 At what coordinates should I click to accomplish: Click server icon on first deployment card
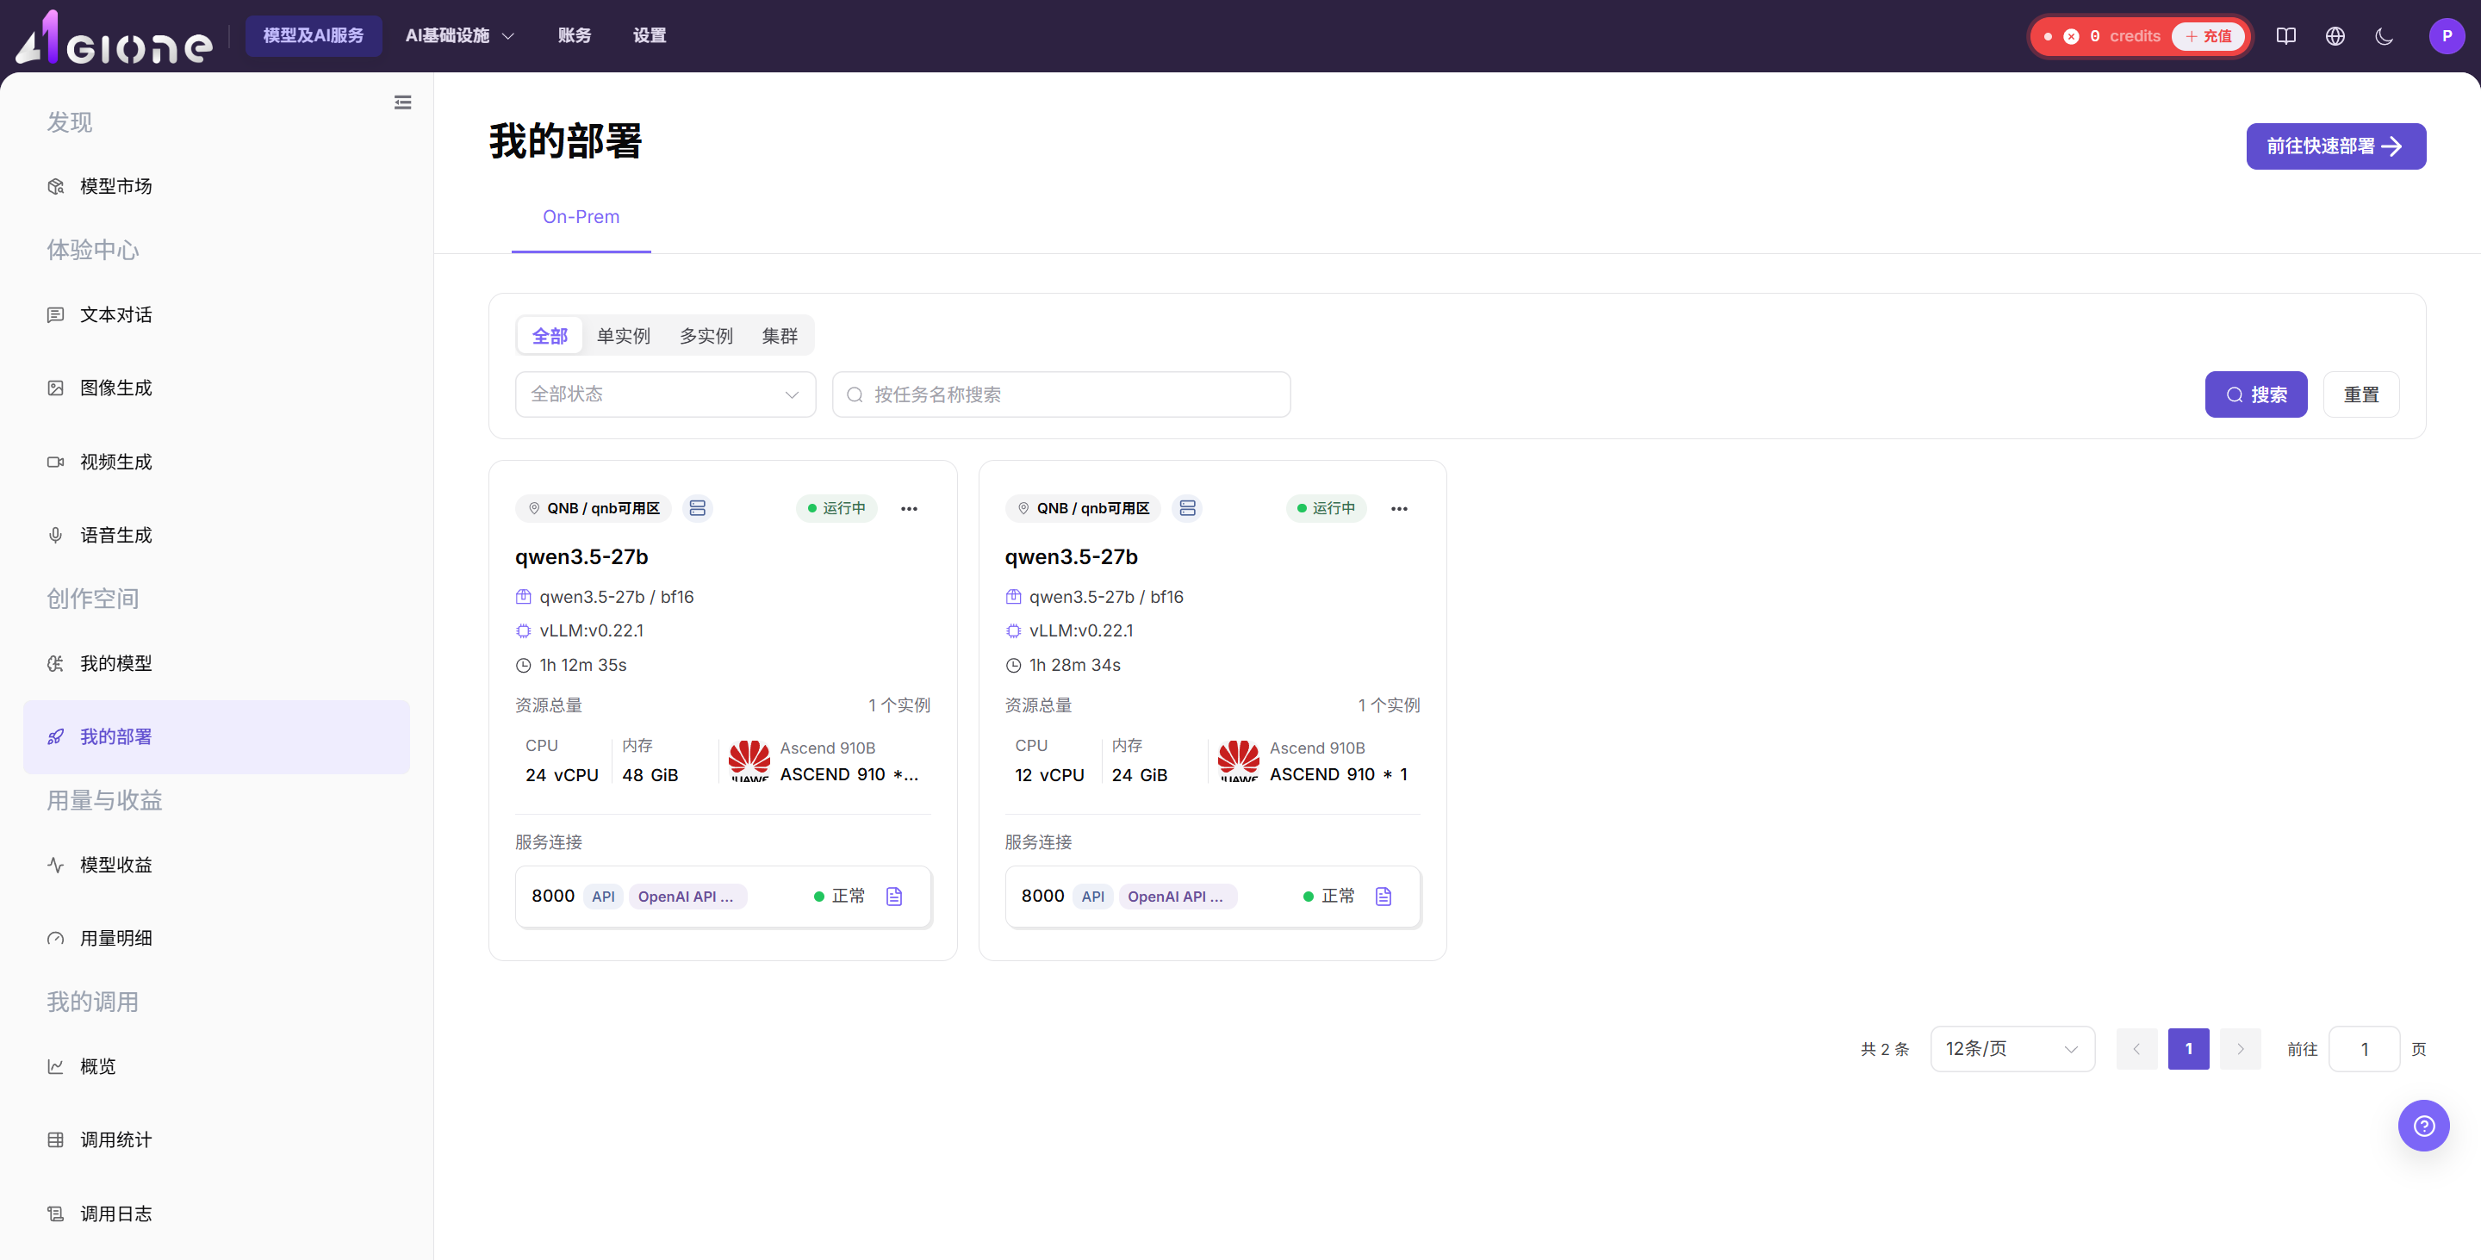click(x=697, y=508)
